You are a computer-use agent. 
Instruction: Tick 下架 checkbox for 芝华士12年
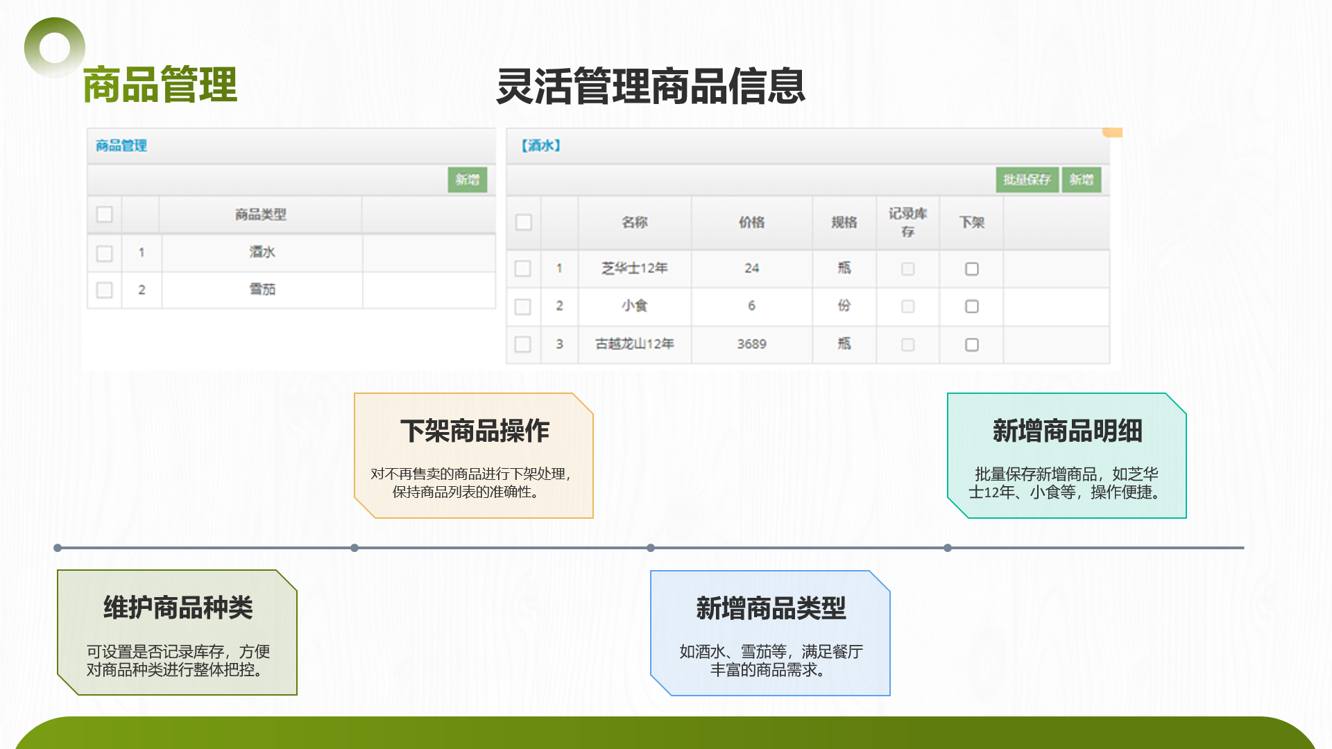point(972,268)
